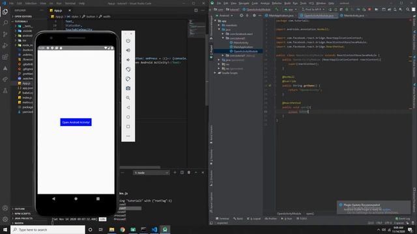Click Windows Start button
Viewport: 417px width, 234px height.
click(x=5, y=229)
